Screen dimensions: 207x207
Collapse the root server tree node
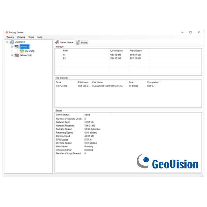[7, 42]
